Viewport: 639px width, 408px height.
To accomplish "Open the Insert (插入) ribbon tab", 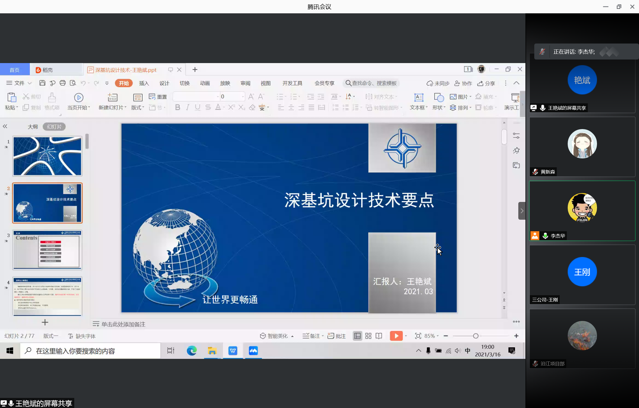I will tap(144, 83).
